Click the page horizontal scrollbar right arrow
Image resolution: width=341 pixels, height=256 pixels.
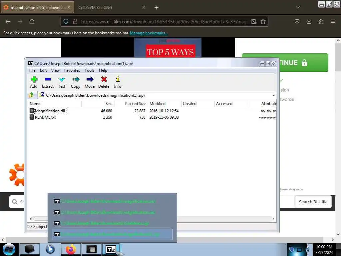333,240
